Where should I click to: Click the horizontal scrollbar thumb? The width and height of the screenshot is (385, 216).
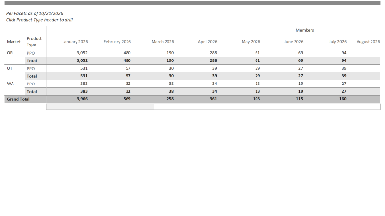coord(100,107)
